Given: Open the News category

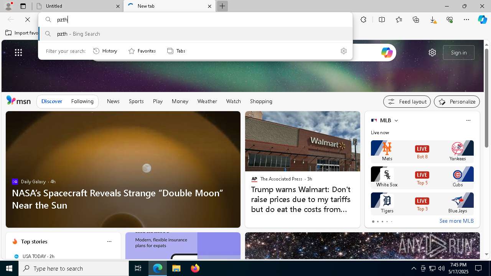Looking at the screenshot, I should tap(113, 101).
